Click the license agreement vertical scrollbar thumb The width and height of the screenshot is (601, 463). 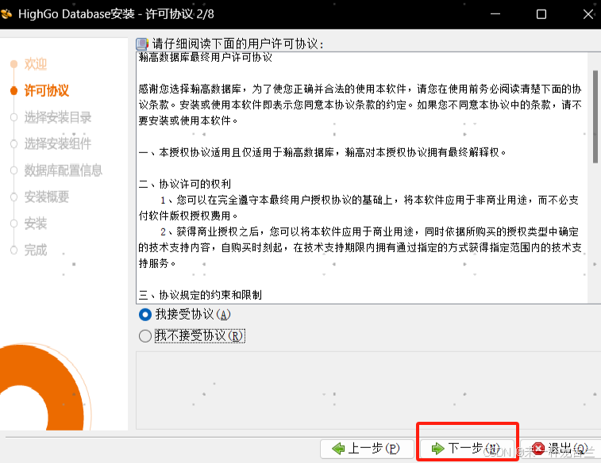[595, 117]
